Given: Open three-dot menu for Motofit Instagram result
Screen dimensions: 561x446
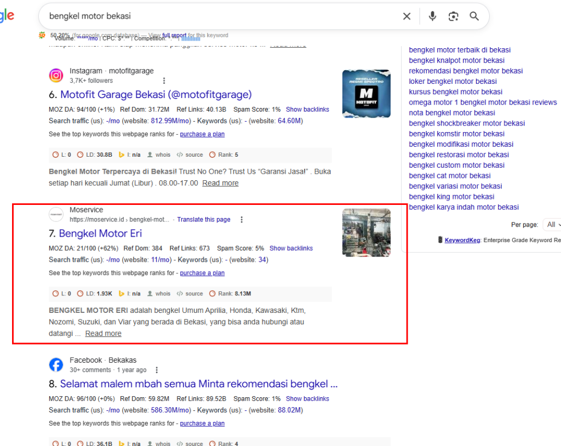Looking at the screenshot, I should coord(164,81).
